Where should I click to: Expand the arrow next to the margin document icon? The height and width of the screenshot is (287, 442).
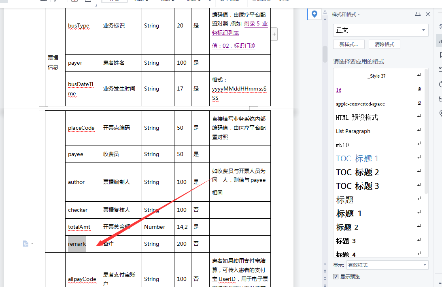(x=32, y=243)
